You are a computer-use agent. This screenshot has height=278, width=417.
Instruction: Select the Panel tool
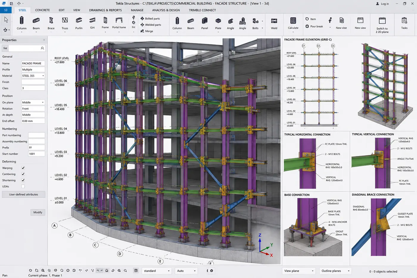[205, 23]
